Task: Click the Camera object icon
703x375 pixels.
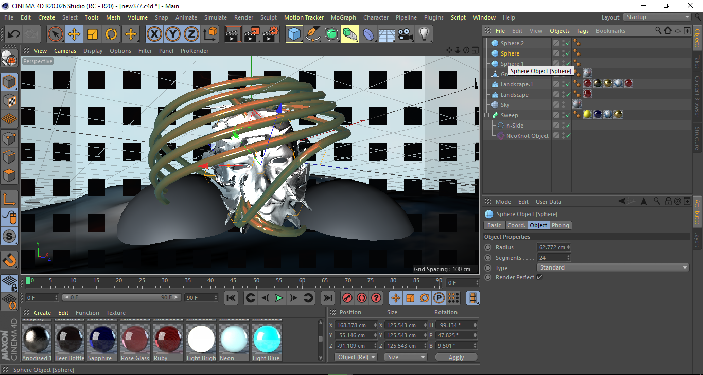Action: [x=405, y=34]
